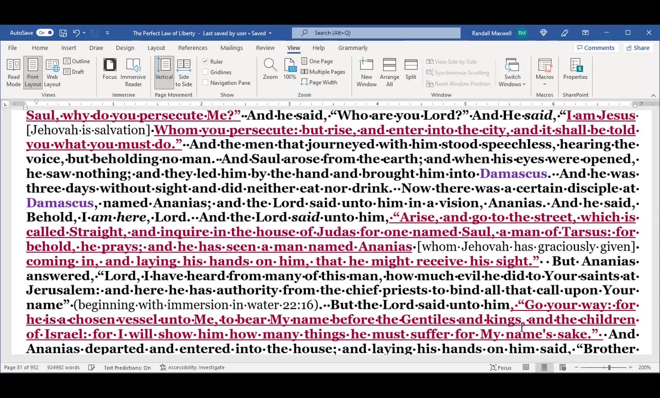This screenshot has height=398, width=660.
Task: Switch to Draft view
Action: (74, 72)
